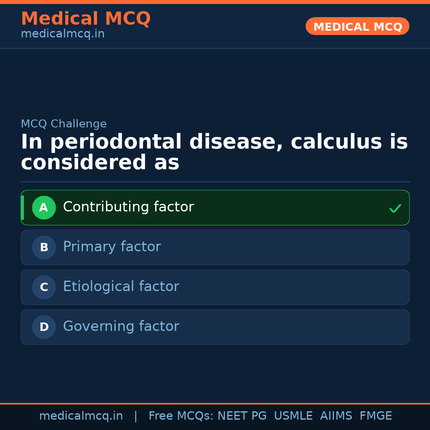This screenshot has height=430, width=430.
Task: Click the orange MEDICAL MCQ pill badge
Action: coord(357,26)
